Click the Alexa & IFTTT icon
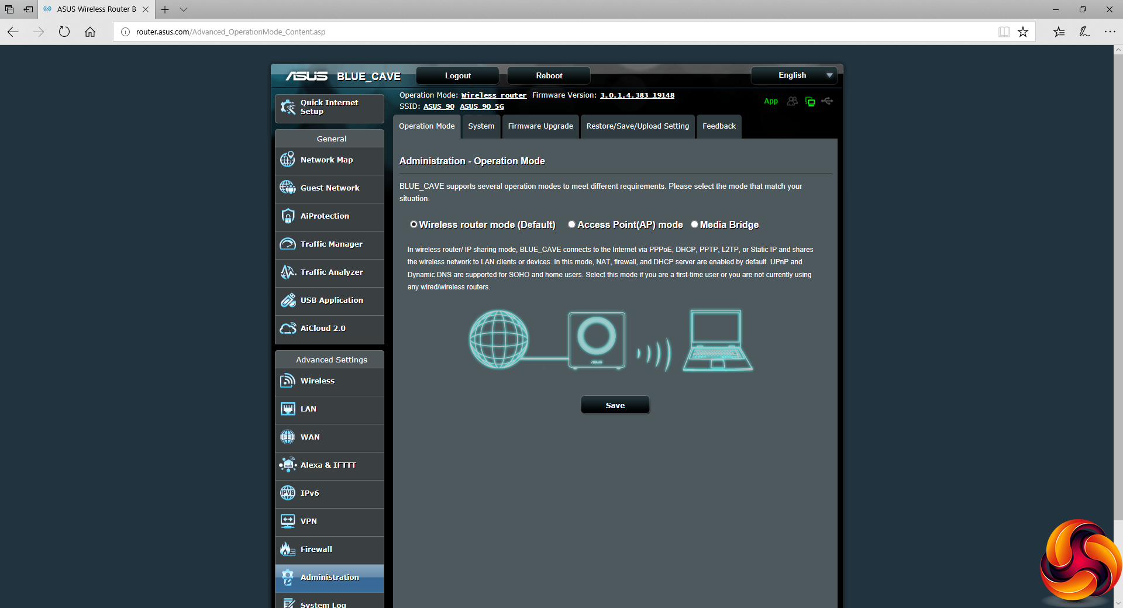The image size is (1123, 608). pos(288,465)
